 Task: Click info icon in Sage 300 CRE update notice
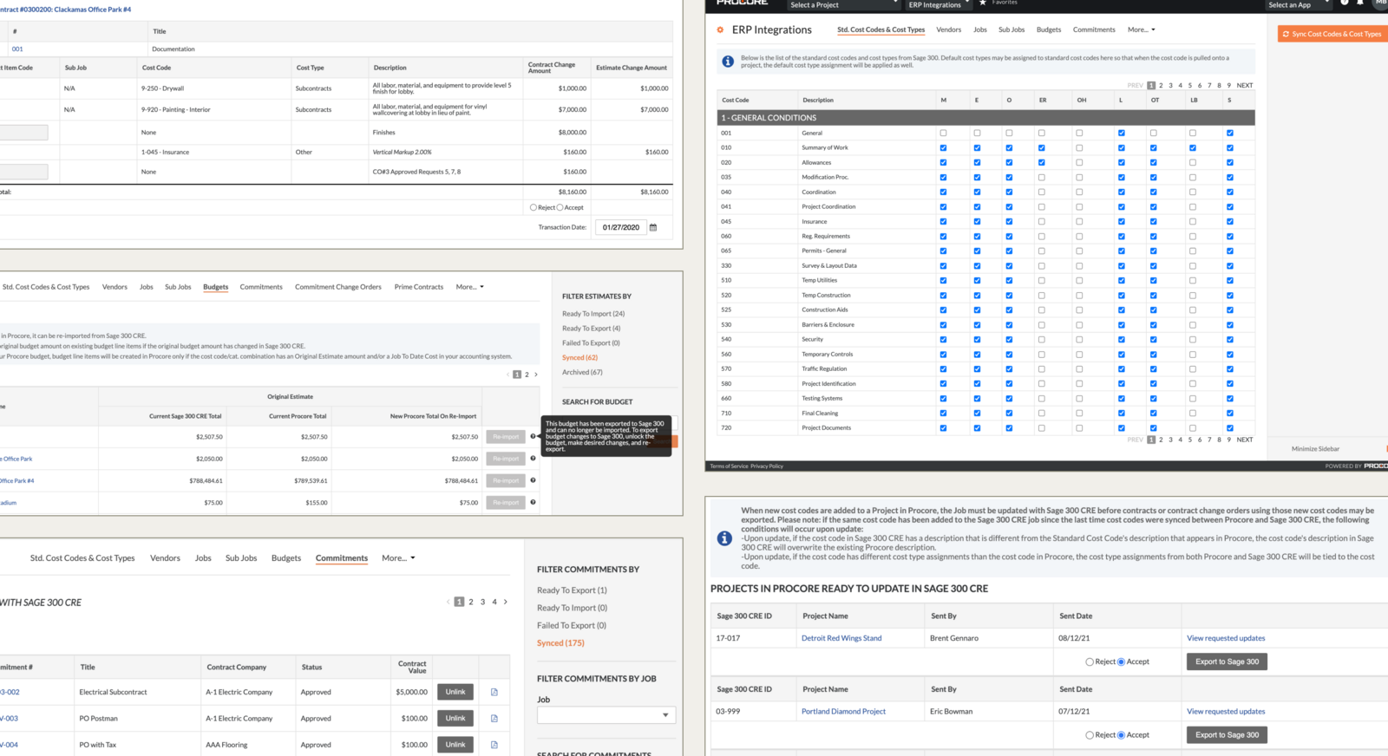724,538
